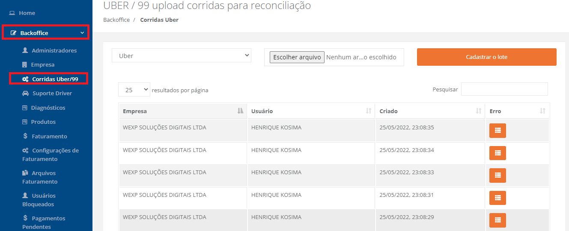
Task: Click the date 25/05/2022, 23:08:31
Action: click(x=407, y=195)
